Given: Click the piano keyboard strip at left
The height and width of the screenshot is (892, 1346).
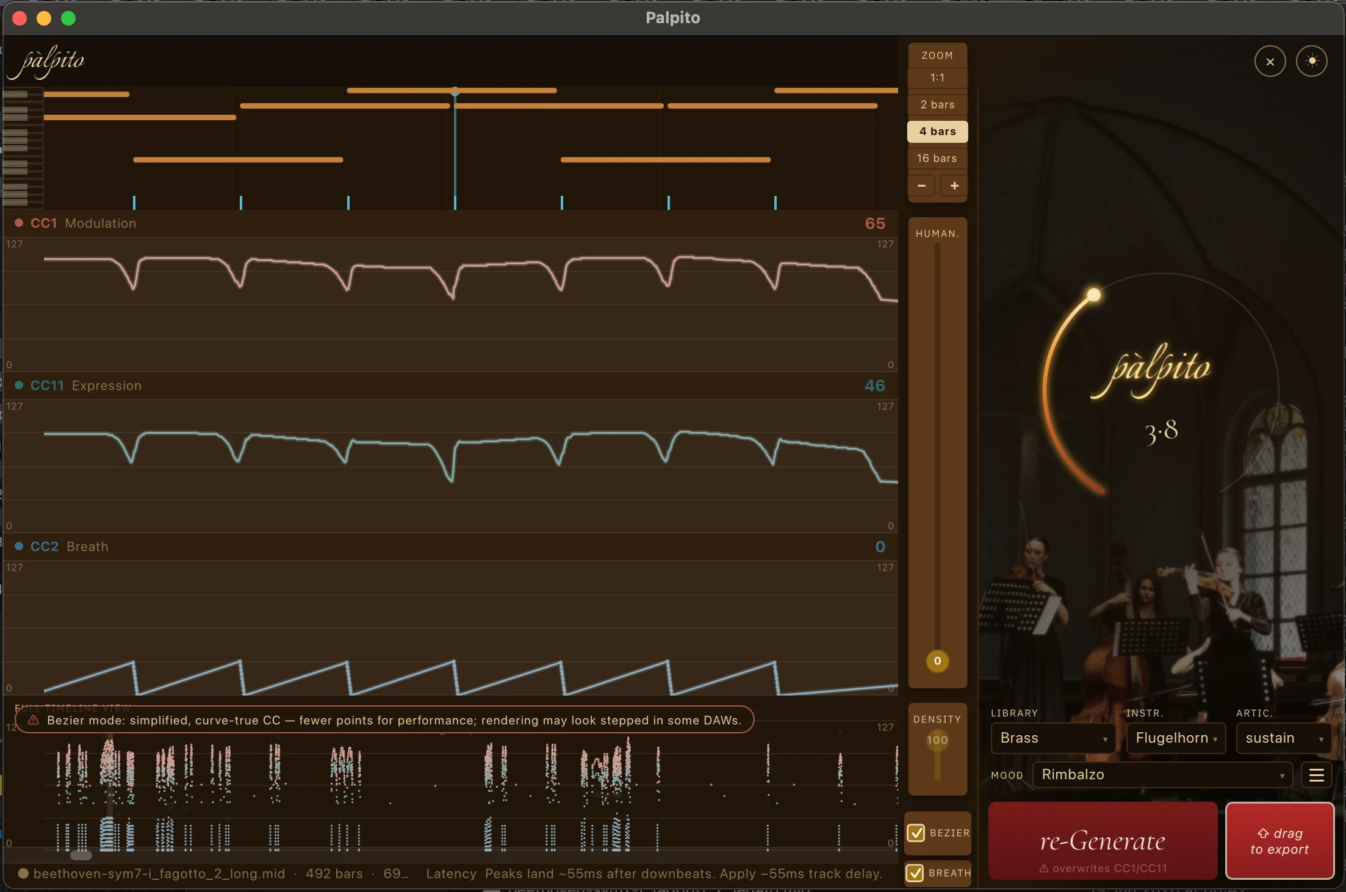Looking at the screenshot, I should pyautogui.click(x=23, y=148).
